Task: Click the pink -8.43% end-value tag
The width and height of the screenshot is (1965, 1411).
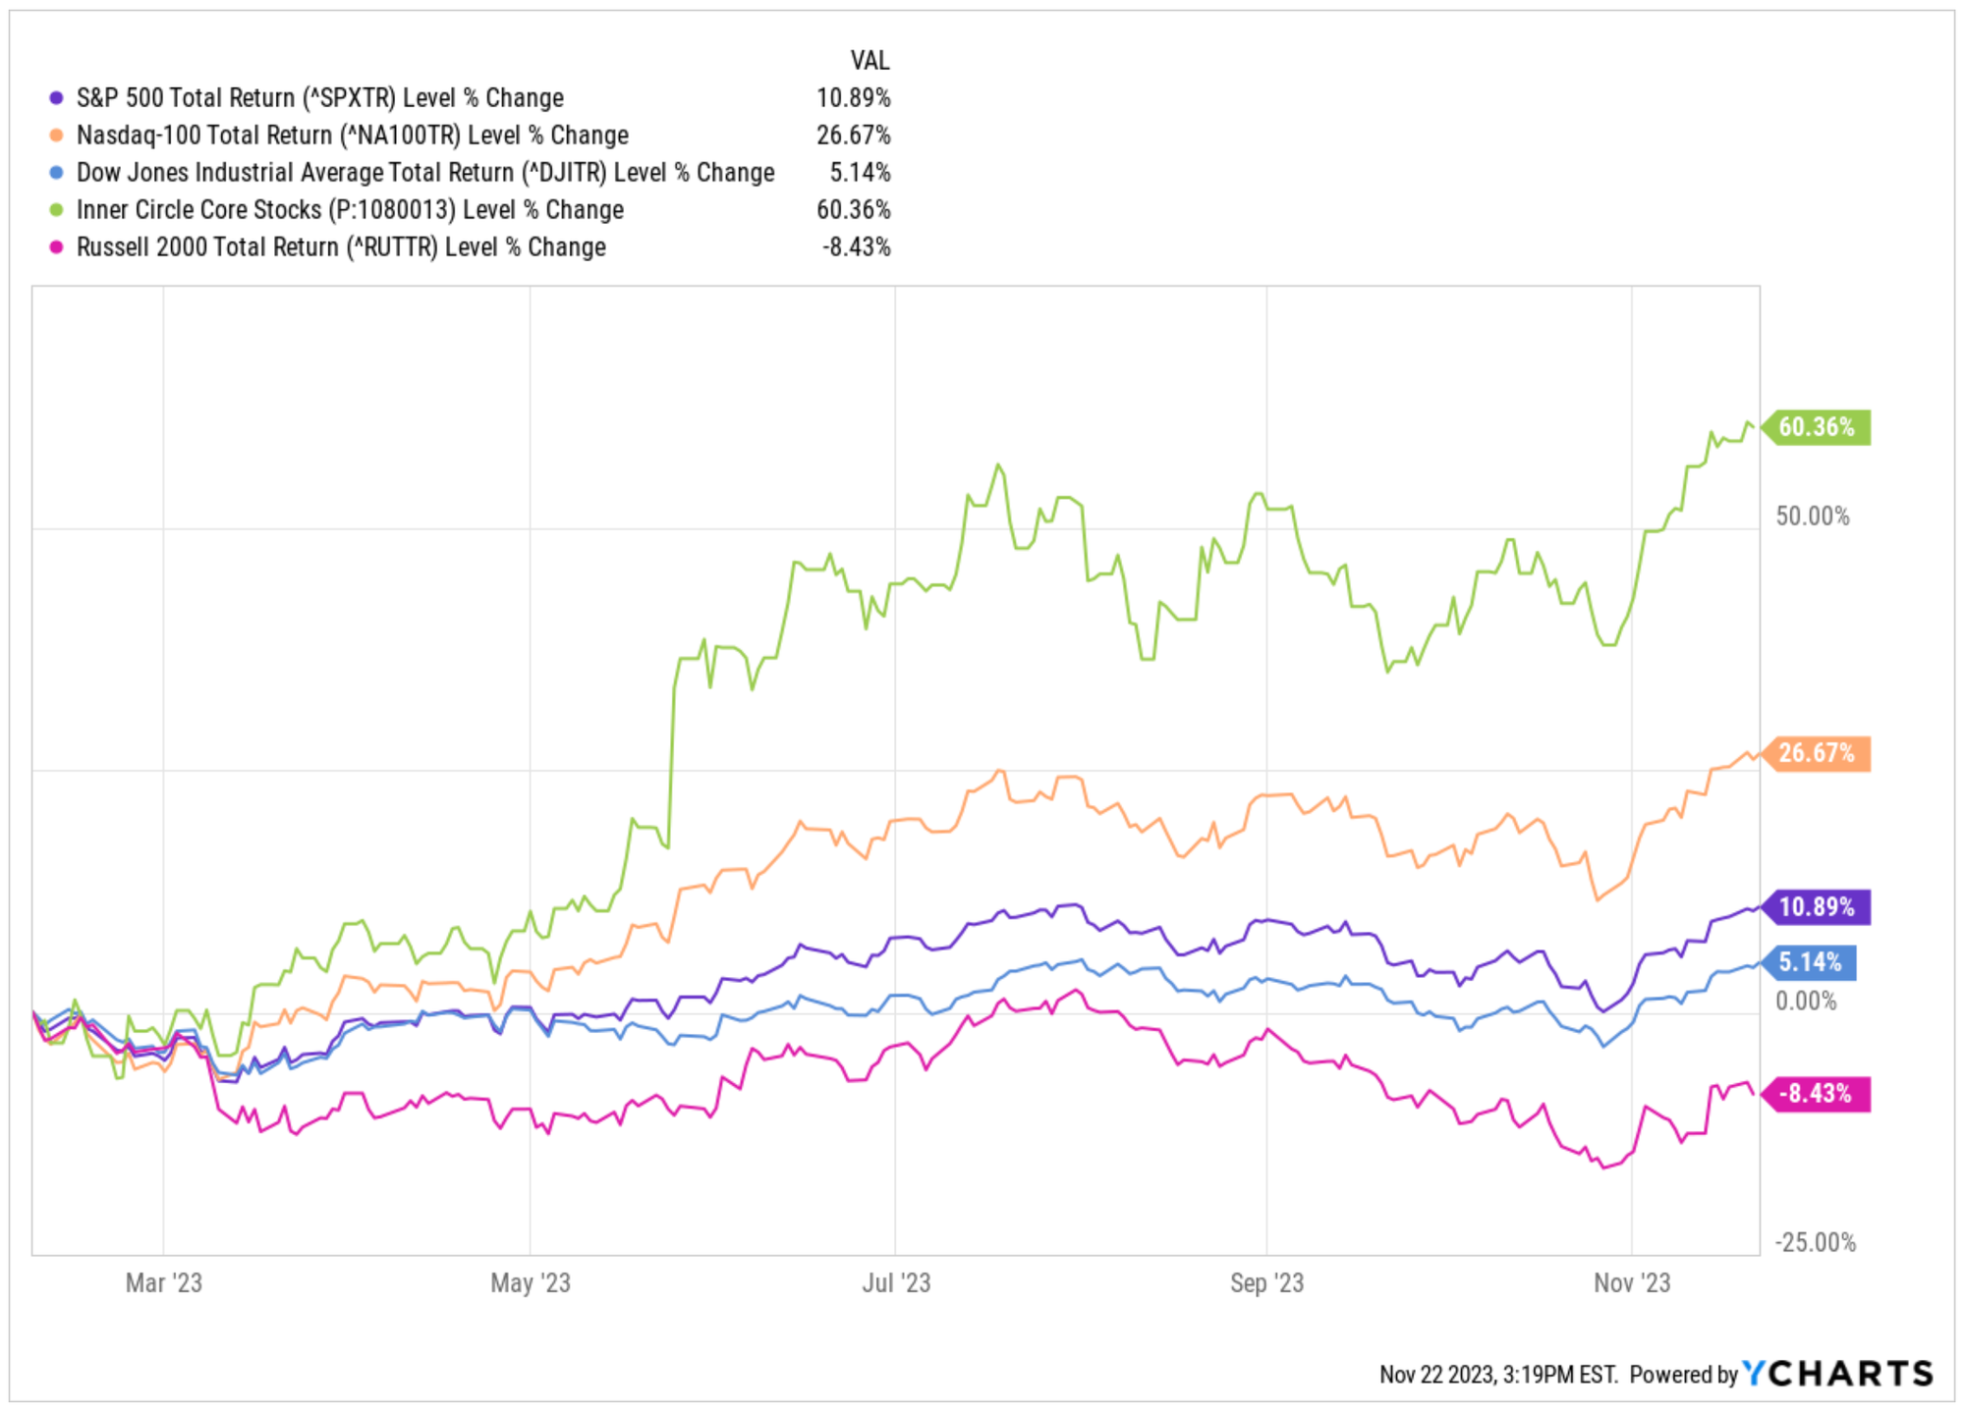Action: coord(1816,1094)
